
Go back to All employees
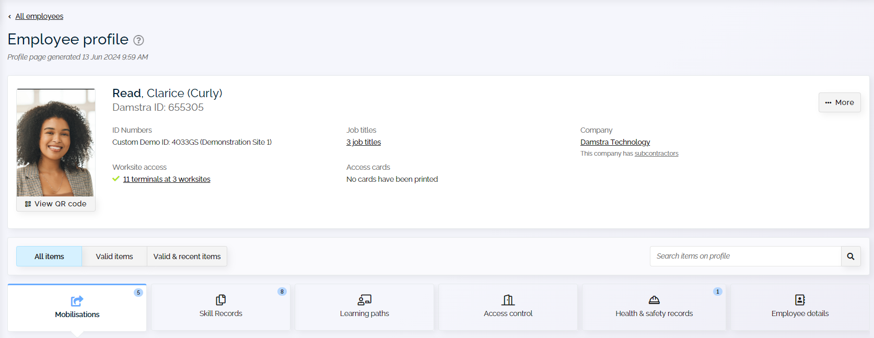[x=39, y=16]
